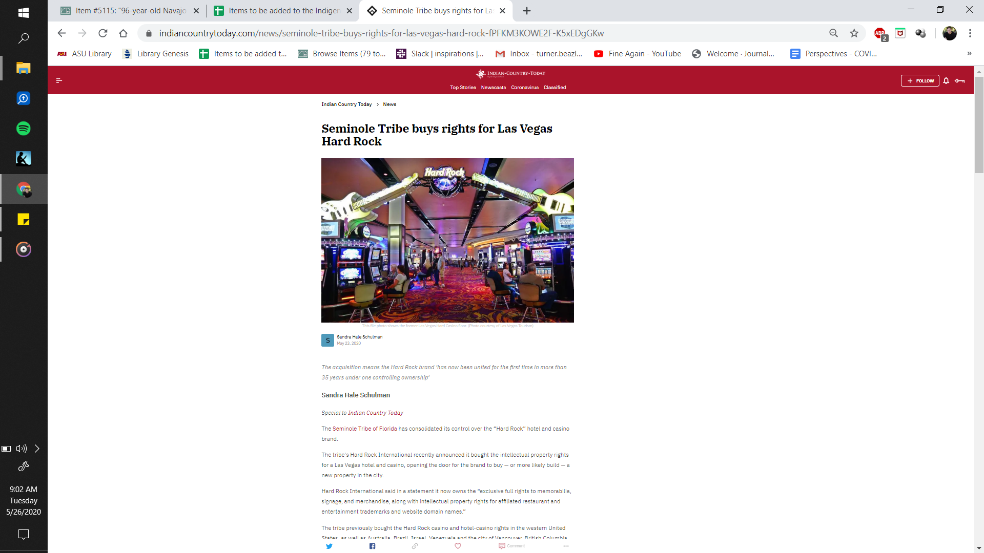This screenshot has width=984, height=553.
Task: Open Spotify from the taskbar
Action: click(24, 129)
